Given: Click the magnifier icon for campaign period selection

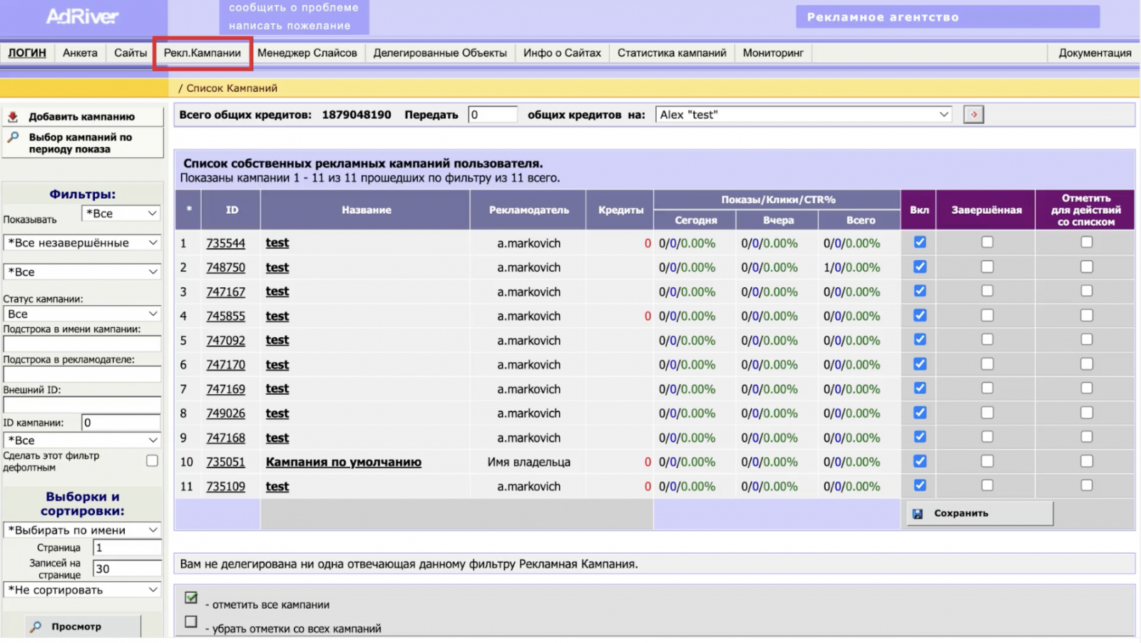Looking at the screenshot, I should coord(13,137).
